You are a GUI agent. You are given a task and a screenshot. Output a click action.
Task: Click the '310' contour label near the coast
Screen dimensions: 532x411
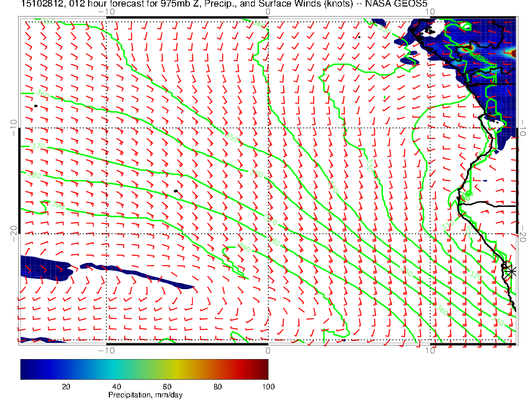[448, 225]
